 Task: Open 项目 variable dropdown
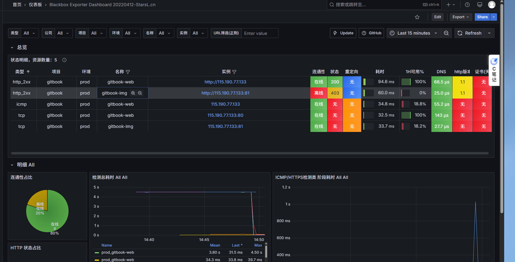[97, 33]
